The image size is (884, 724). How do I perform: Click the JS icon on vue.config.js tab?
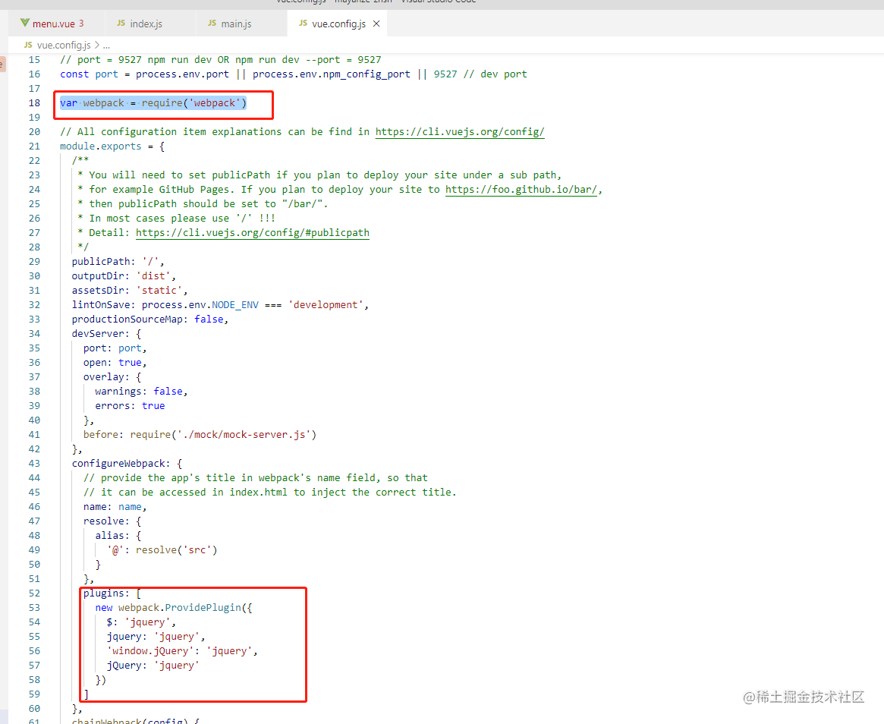click(304, 23)
